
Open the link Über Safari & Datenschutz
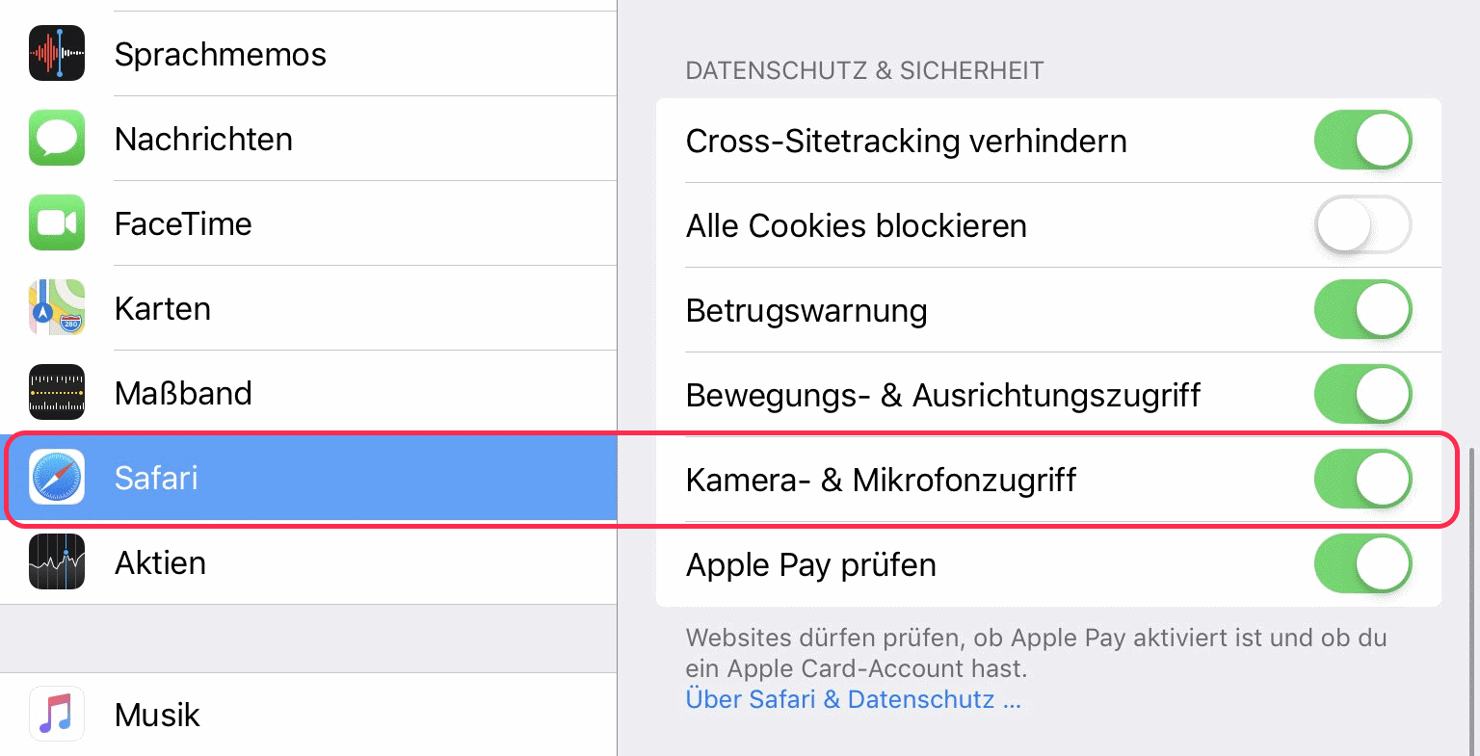(x=853, y=699)
